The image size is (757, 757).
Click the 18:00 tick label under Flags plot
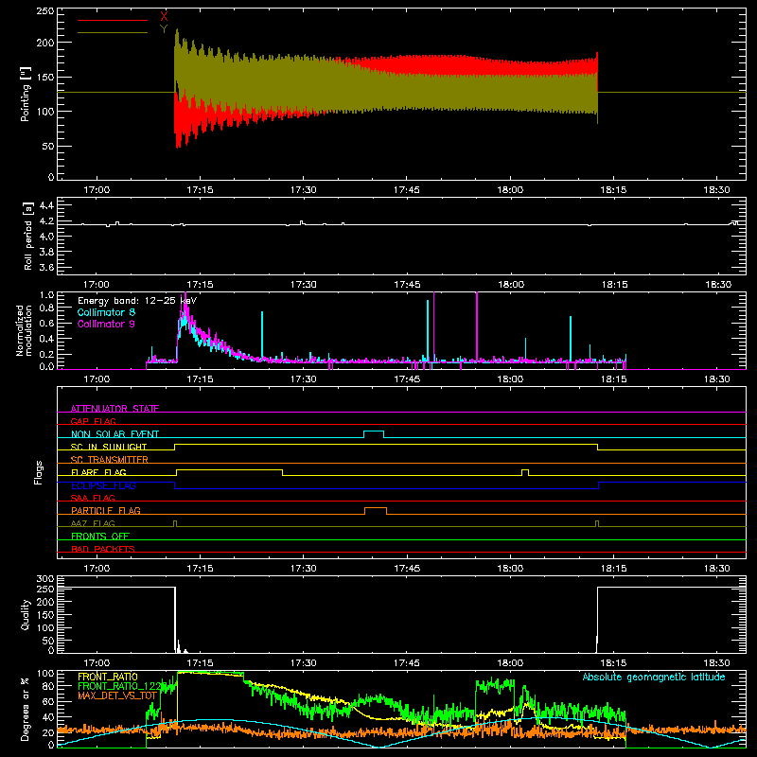click(510, 569)
